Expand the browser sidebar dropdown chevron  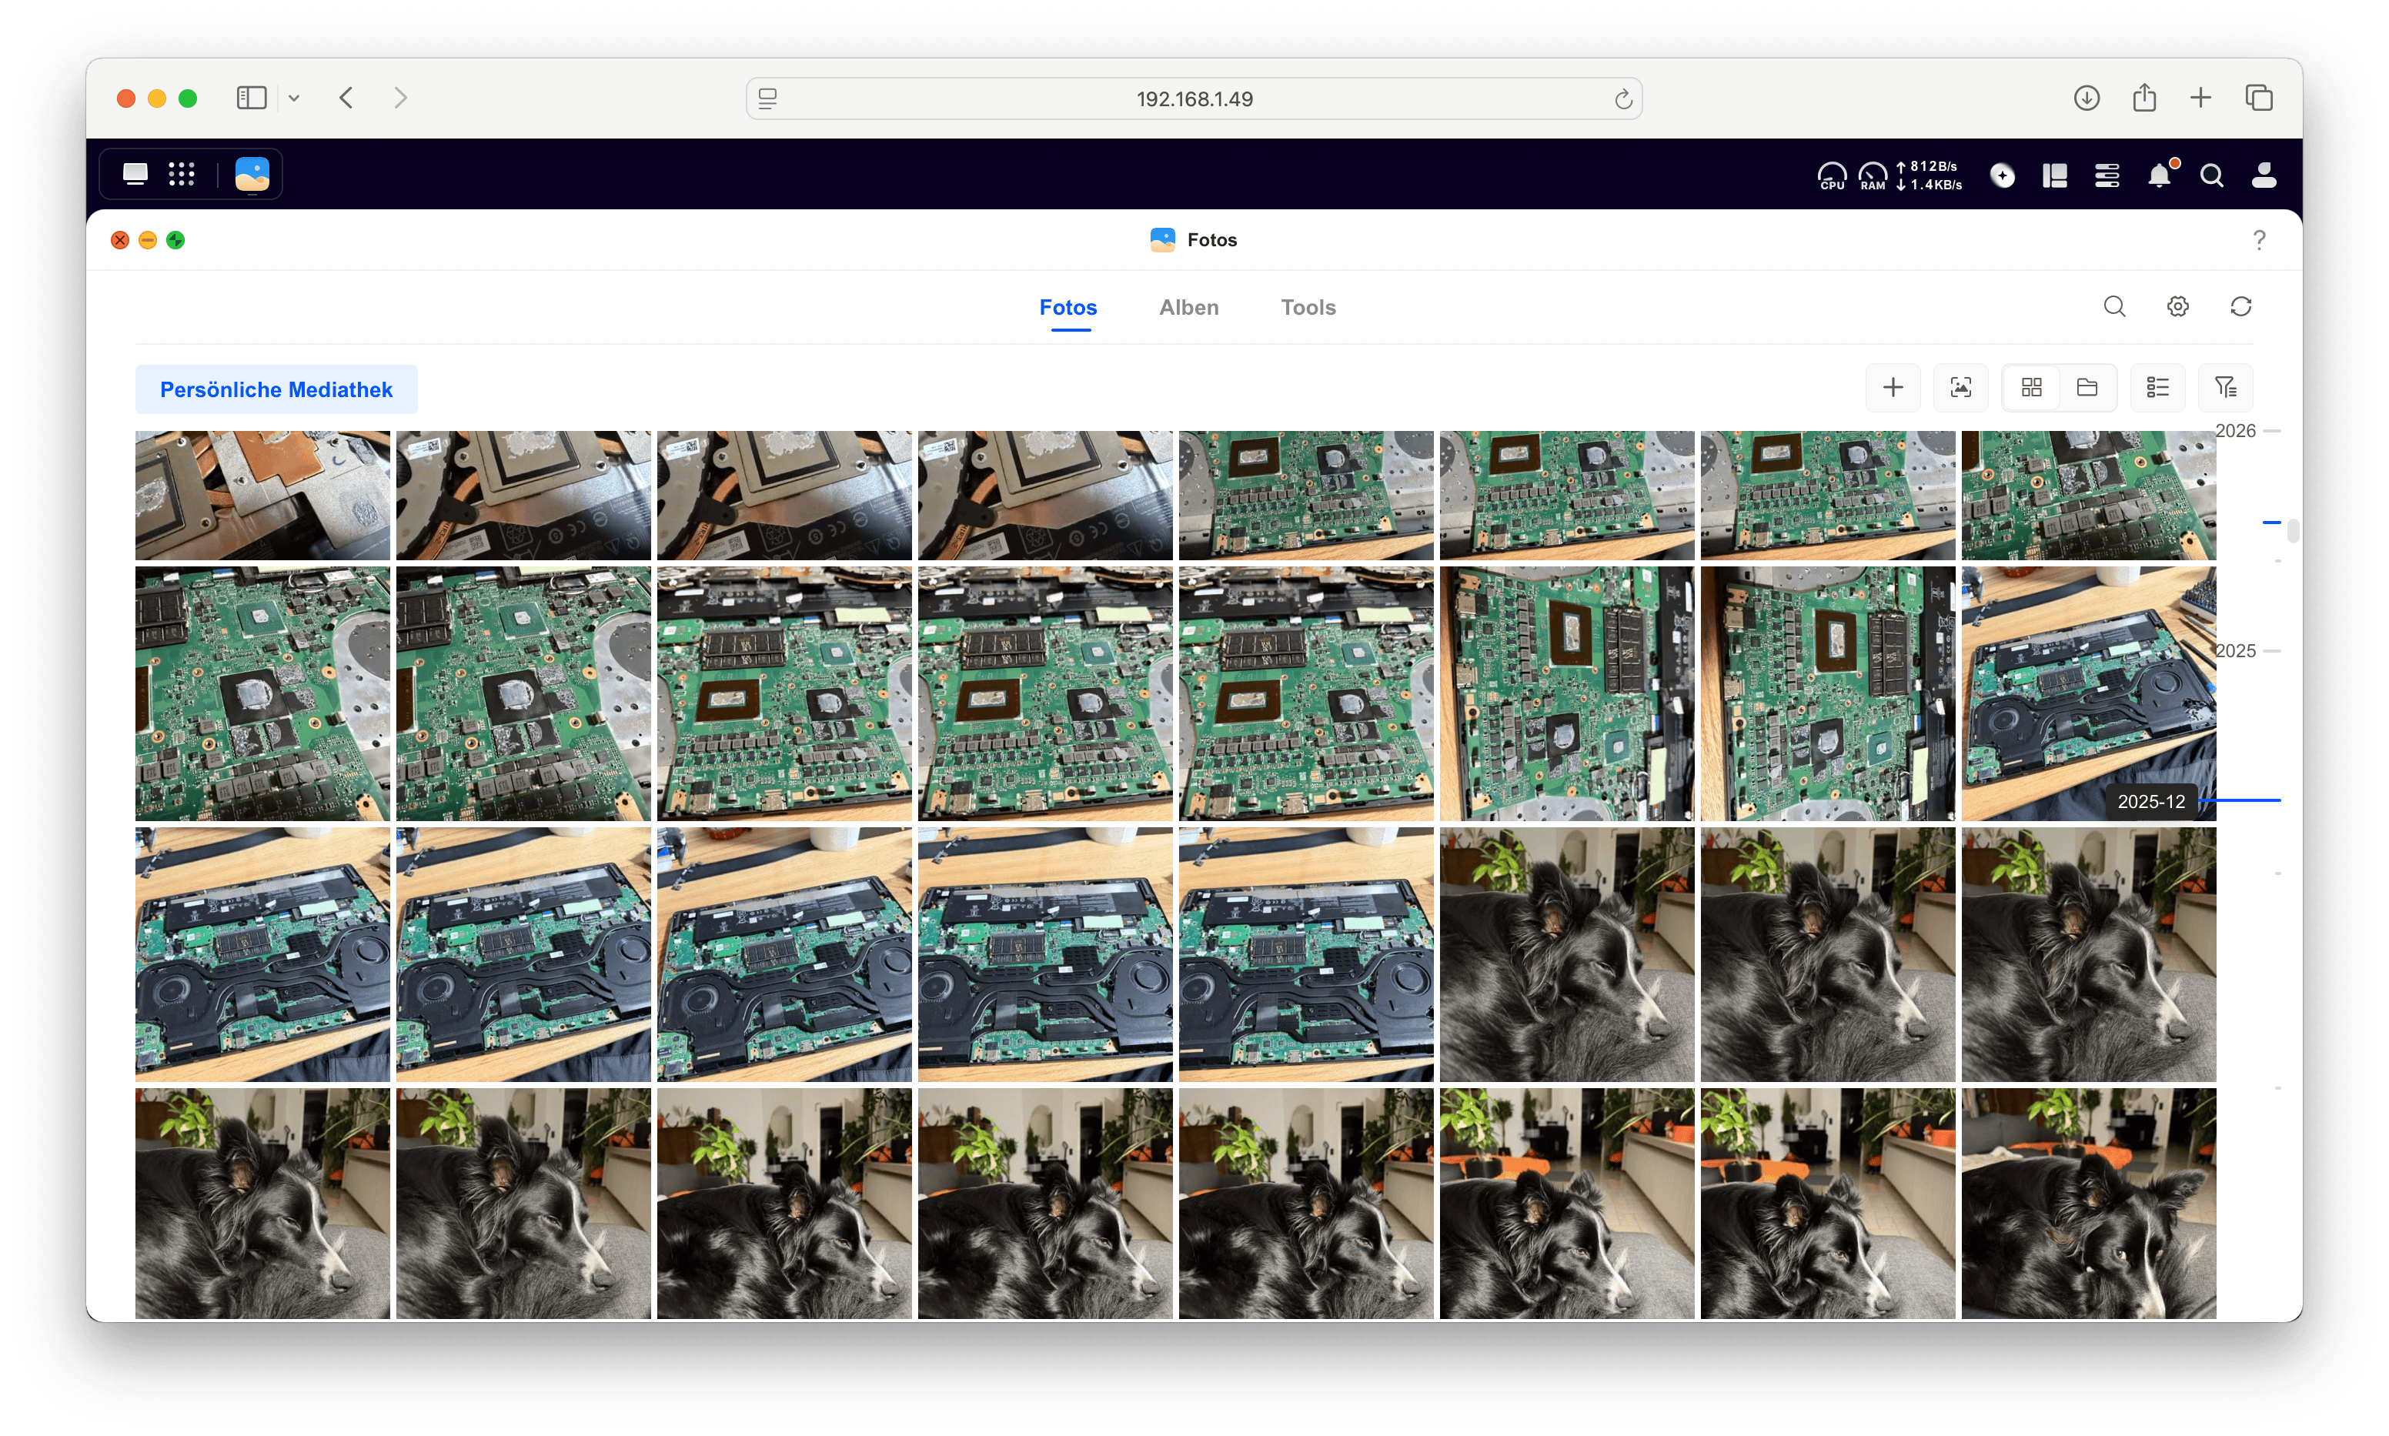coord(294,98)
